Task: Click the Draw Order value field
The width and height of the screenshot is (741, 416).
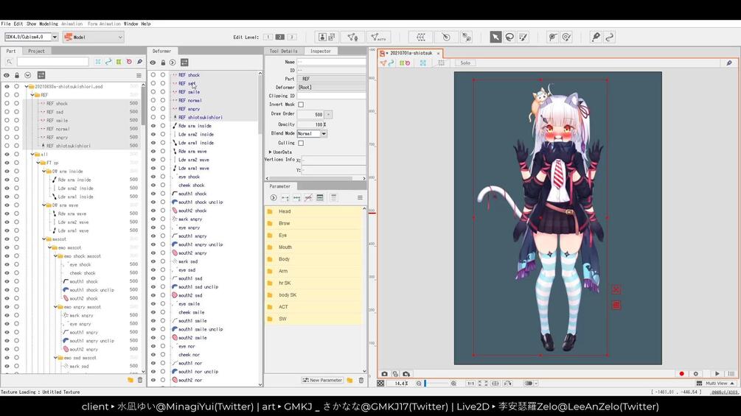Action: pos(311,114)
